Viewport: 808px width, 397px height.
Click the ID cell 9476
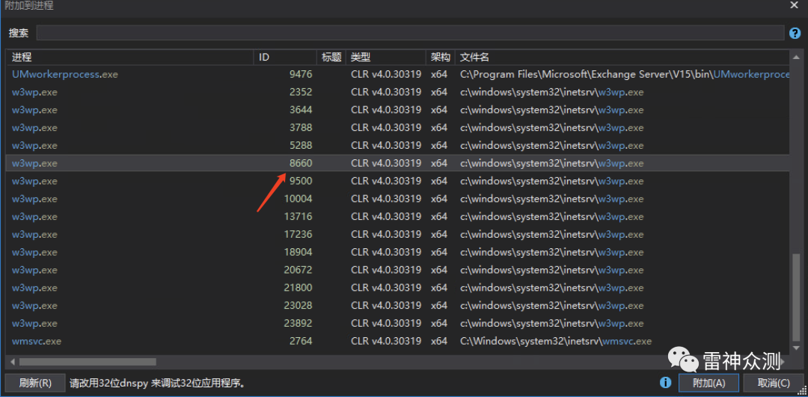tap(301, 74)
